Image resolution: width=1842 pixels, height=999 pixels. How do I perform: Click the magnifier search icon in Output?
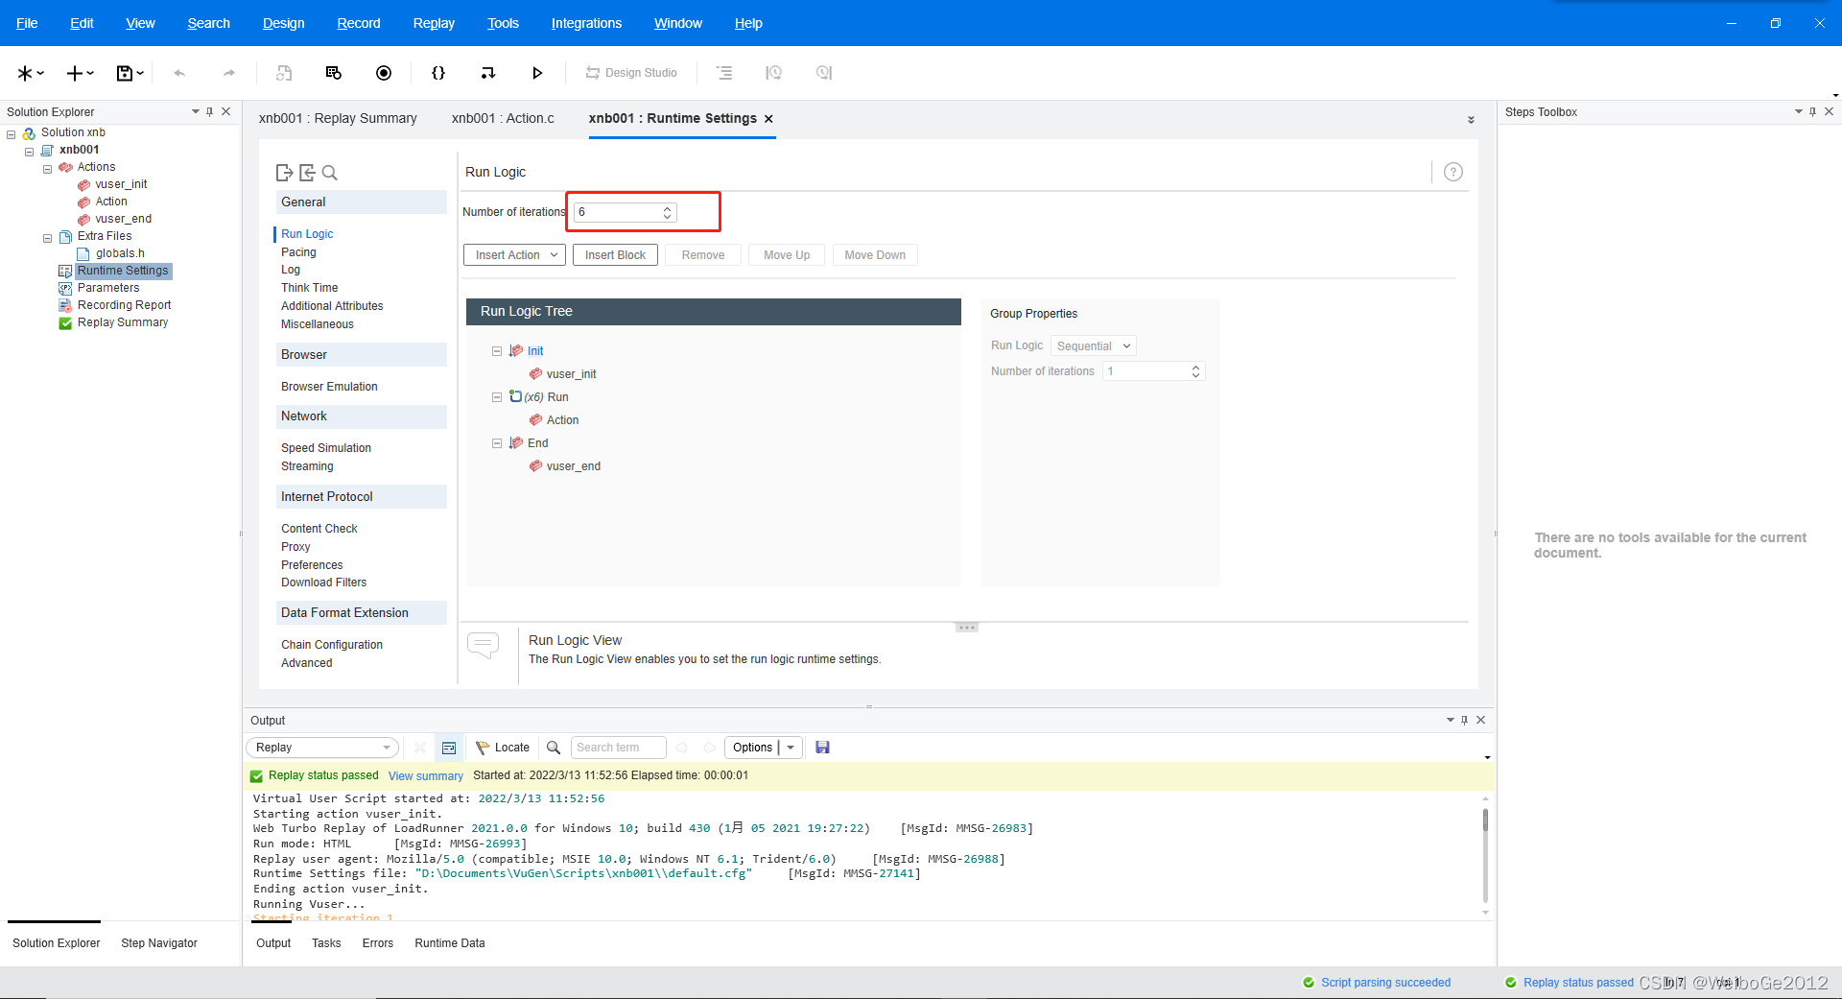coord(554,748)
